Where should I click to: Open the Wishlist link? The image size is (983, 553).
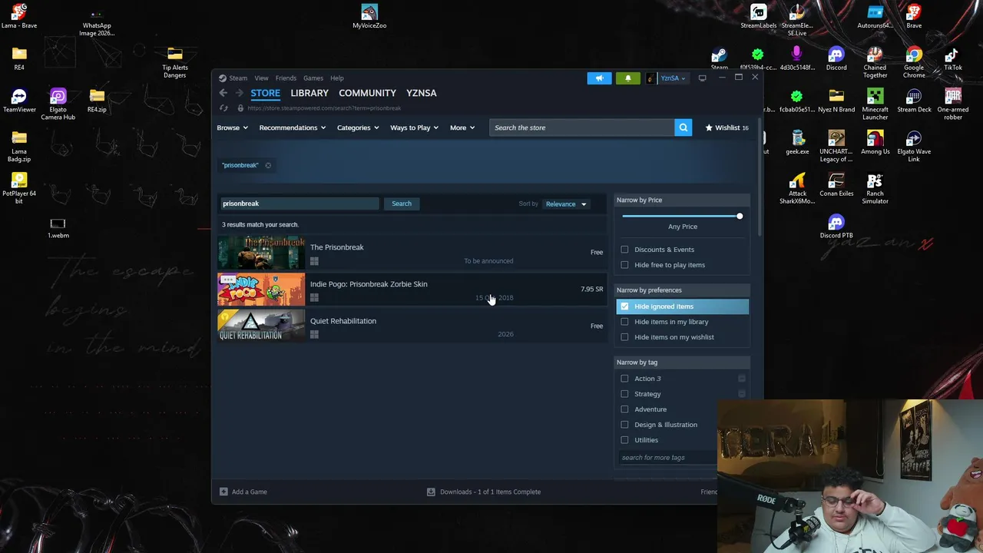[x=726, y=127]
